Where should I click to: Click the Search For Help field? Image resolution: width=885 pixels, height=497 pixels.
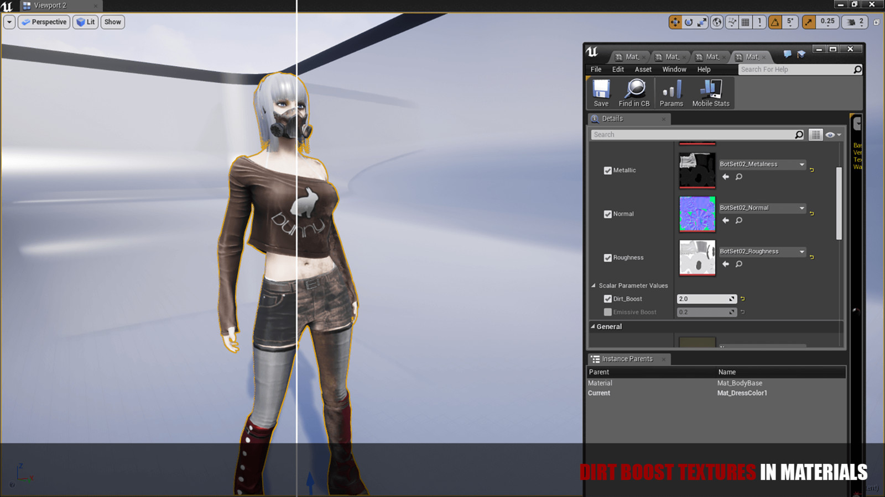(x=800, y=70)
